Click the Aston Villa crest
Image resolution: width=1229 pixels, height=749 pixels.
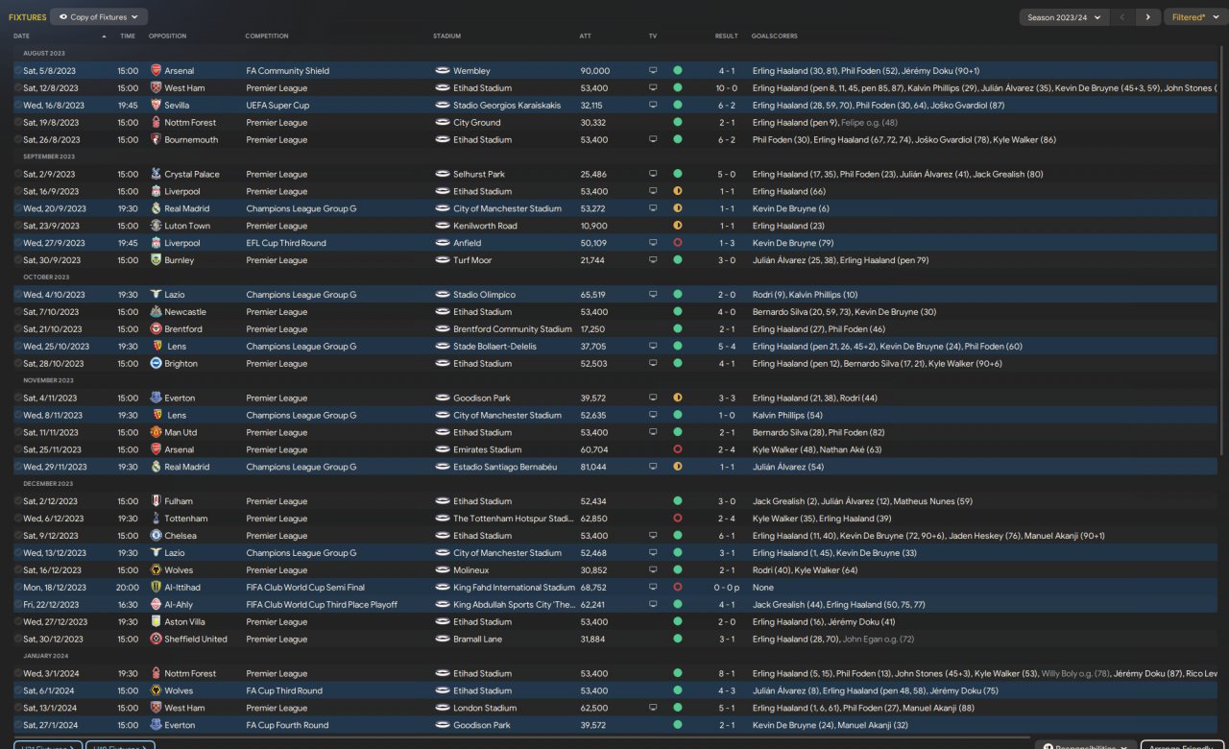pos(157,622)
